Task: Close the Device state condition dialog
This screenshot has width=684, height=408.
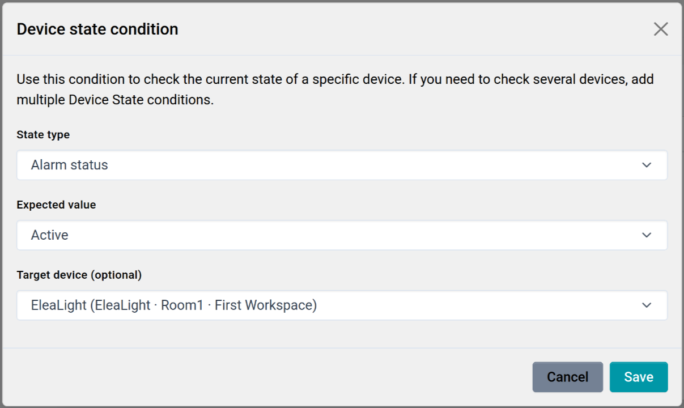Action: coord(661,29)
